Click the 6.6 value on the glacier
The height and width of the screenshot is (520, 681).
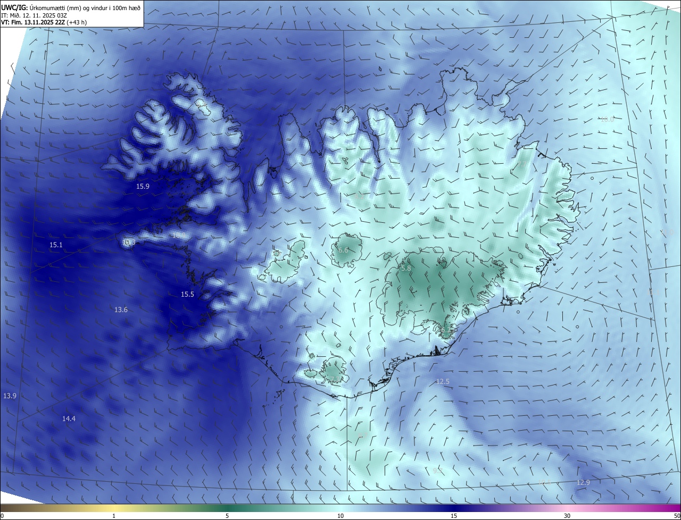click(343, 250)
